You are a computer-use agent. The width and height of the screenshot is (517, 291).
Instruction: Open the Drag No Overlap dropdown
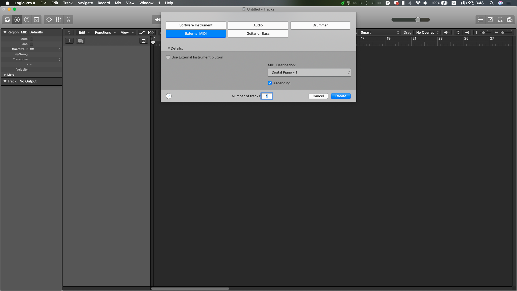(x=427, y=32)
